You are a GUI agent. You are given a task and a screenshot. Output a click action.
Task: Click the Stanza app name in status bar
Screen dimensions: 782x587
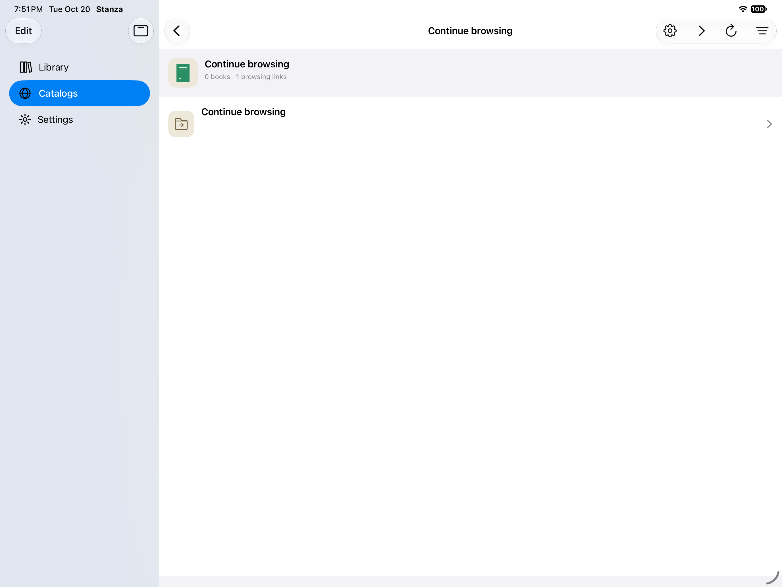point(110,9)
